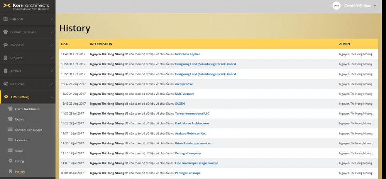Screen dimensions: 386x179
Task: Click the INFORMATION column header
Action: pos(101,44)
